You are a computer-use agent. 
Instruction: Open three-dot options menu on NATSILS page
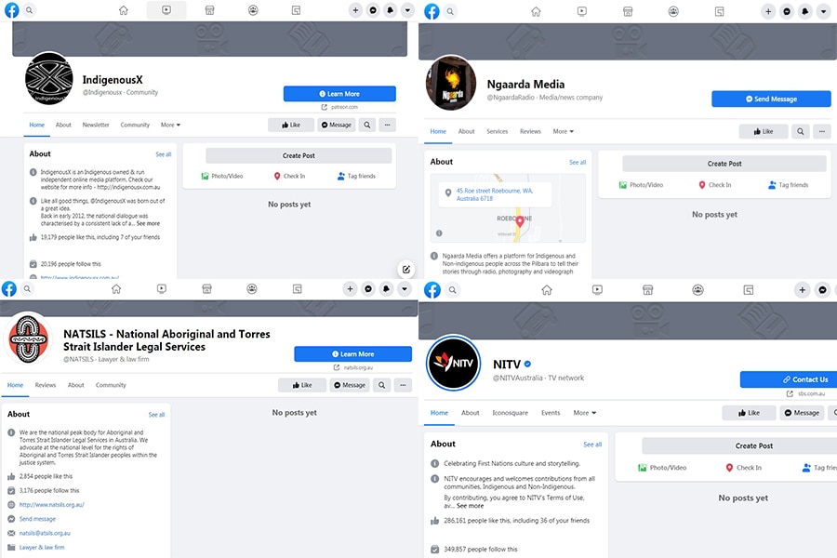402,385
